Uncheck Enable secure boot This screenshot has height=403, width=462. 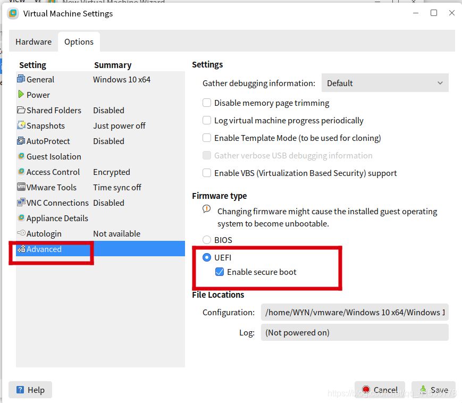(220, 272)
